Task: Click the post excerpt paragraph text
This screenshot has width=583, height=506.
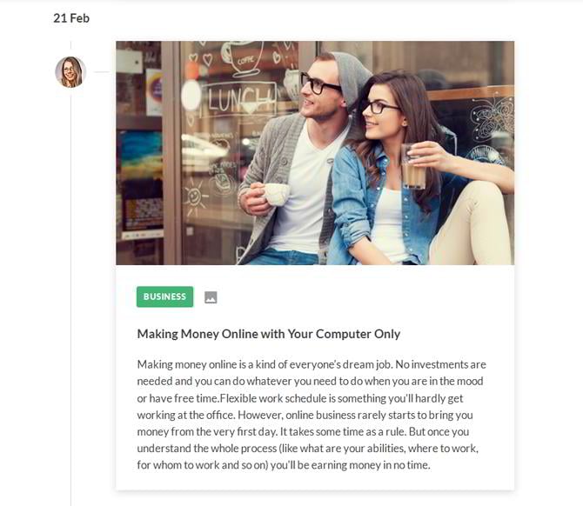Action: point(312,415)
